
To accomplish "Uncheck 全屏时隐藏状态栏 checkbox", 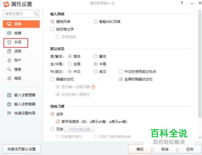I will [121, 79].
